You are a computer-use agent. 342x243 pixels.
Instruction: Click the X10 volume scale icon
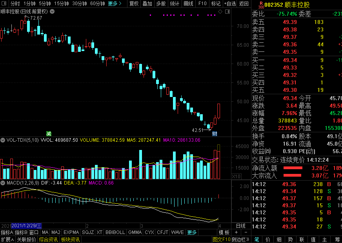236,176
